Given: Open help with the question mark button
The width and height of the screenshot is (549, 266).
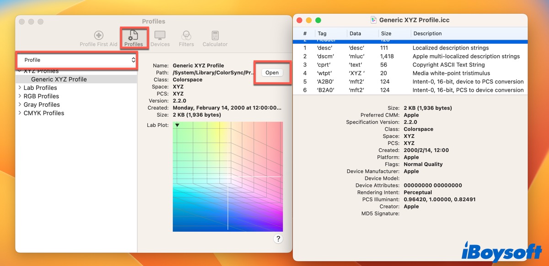Looking at the screenshot, I should point(278,239).
